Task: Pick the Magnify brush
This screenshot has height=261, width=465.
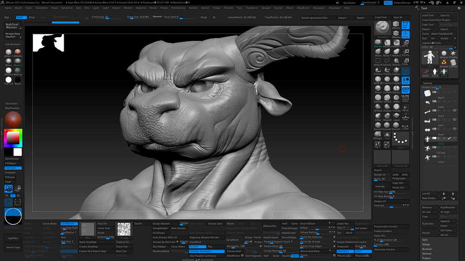Action: (387, 117)
